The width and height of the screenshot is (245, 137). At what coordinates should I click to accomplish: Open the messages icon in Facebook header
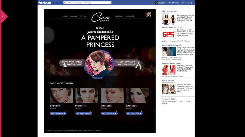click(57, 3)
